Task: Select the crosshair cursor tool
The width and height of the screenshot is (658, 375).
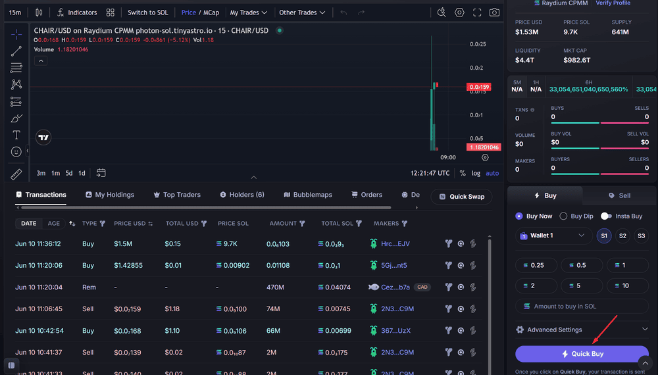Action: (16, 34)
